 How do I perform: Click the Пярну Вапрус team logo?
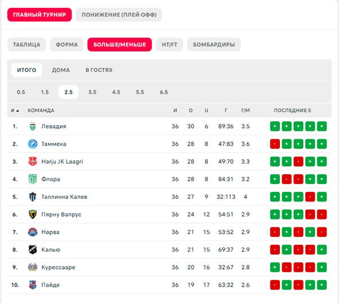(x=33, y=214)
